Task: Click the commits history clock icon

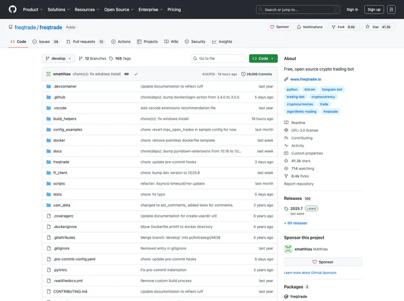Action: point(243,74)
